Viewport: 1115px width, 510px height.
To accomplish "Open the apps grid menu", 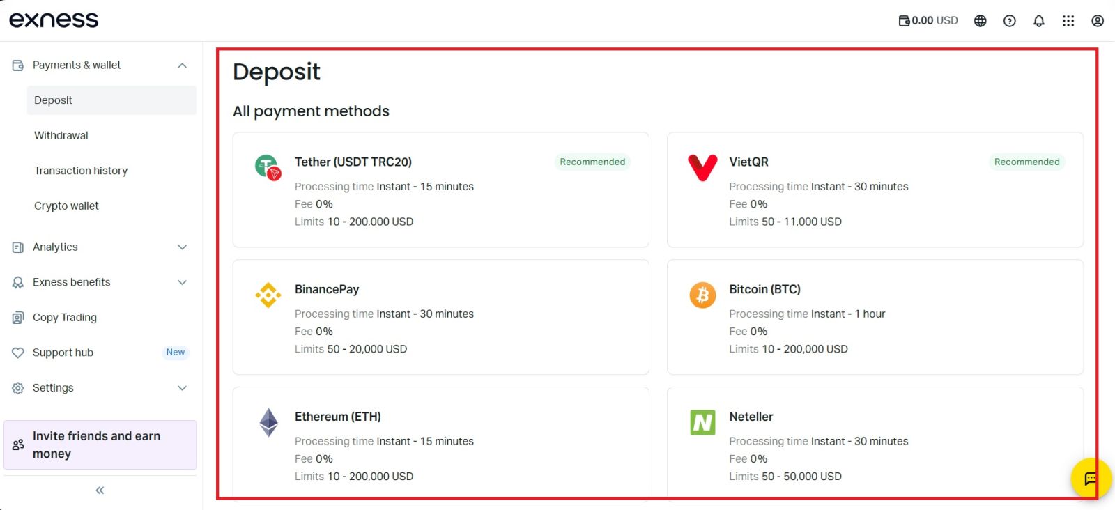I will (1068, 21).
